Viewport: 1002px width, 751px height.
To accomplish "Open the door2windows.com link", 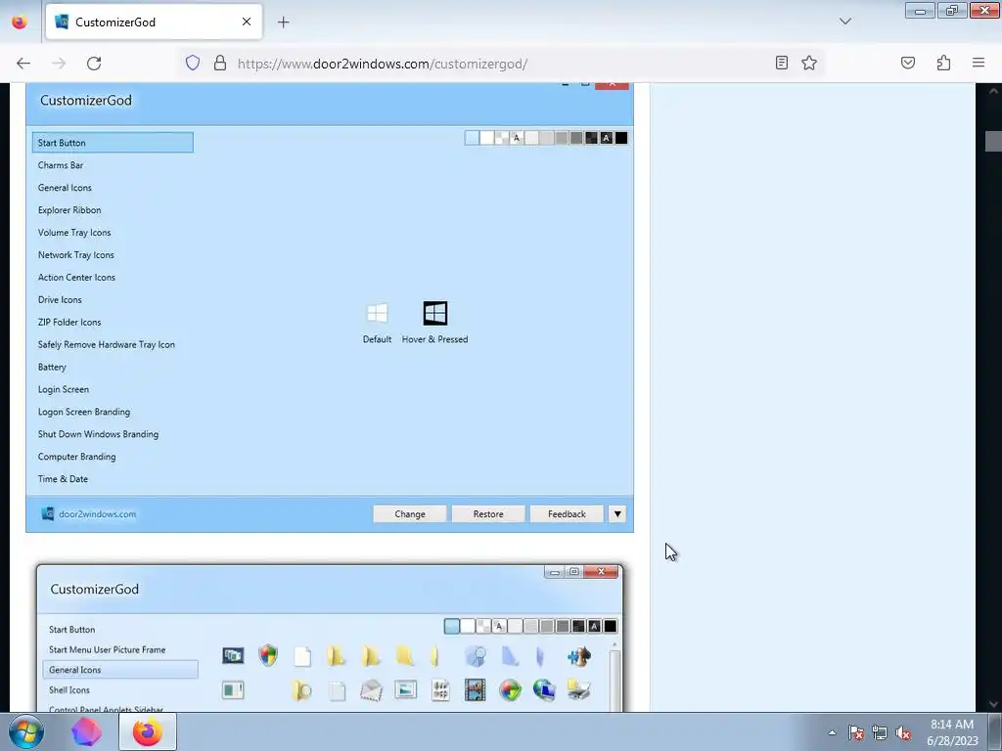I will click(x=97, y=513).
